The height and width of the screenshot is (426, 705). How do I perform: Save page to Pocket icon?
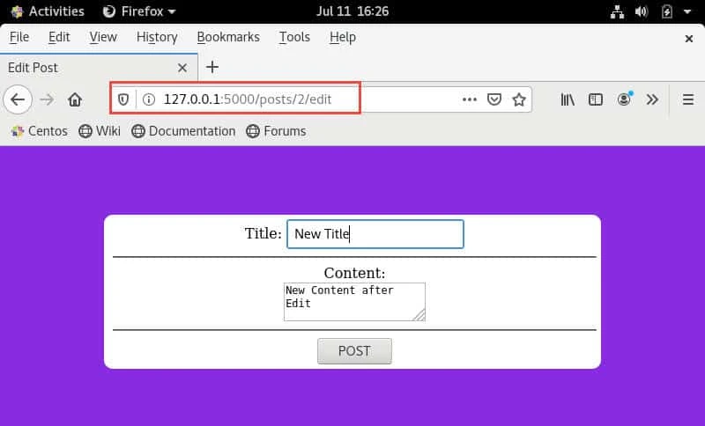[x=494, y=99]
